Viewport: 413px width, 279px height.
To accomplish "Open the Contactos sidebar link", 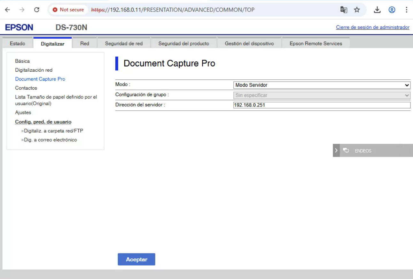I will pos(26,88).
